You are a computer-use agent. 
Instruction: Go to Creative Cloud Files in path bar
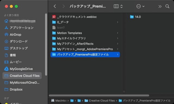100,100
